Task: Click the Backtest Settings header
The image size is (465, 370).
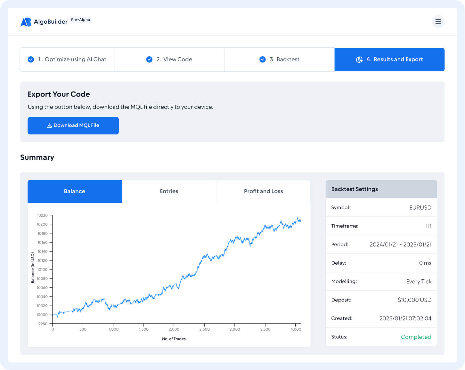Action: [355, 189]
